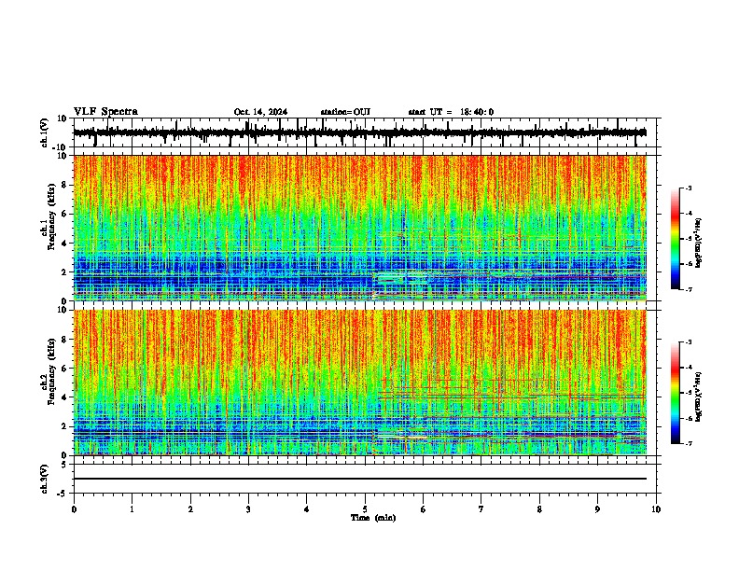This screenshot has width=739, height=571.
Task: Click the ch.2 color scale bar
Action: point(676,393)
